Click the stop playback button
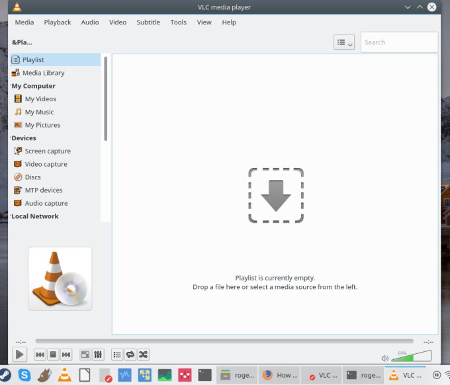The image size is (450, 385). click(x=54, y=355)
